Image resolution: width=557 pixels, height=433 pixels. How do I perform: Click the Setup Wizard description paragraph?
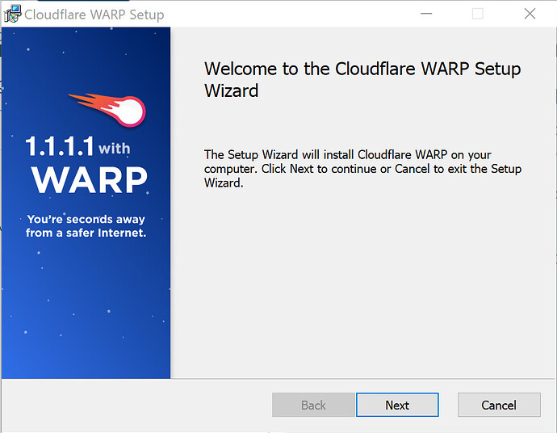click(362, 169)
